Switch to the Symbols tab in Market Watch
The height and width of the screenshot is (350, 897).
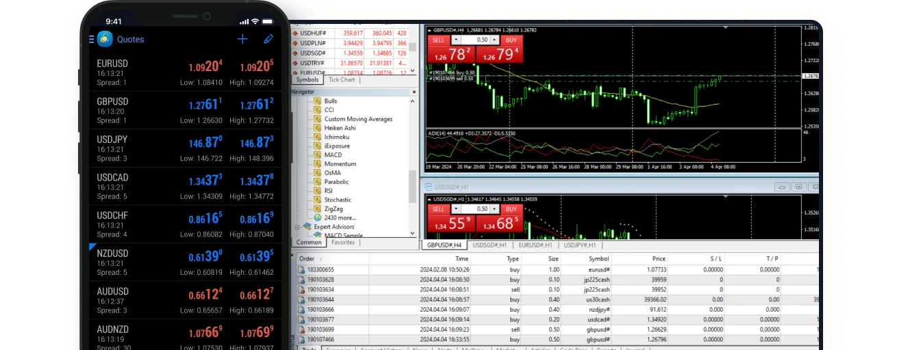point(307,80)
